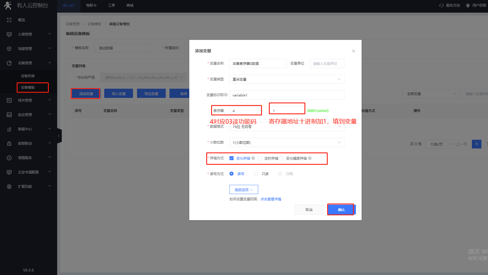This screenshot has height=275, width=488.
Task: Close the 添加变量 dialog
Action: [353, 51]
